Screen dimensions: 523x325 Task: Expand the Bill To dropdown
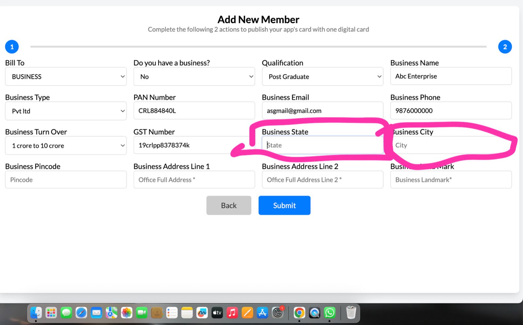pos(66,77)
